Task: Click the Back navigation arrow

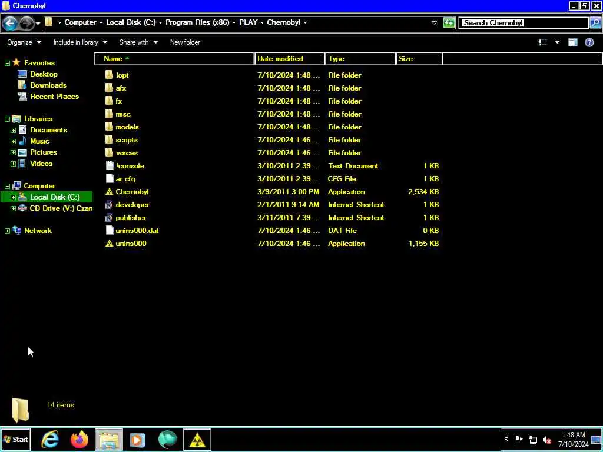Action: click(10, 23)
